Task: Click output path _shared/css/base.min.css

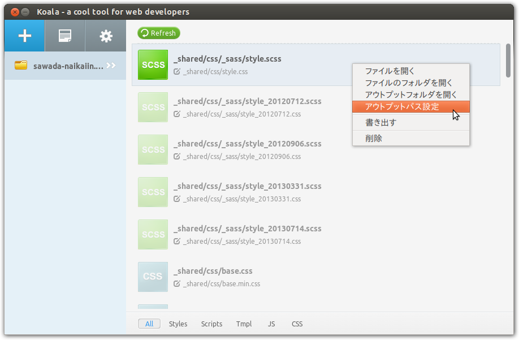Action: (x=222, y=284)
